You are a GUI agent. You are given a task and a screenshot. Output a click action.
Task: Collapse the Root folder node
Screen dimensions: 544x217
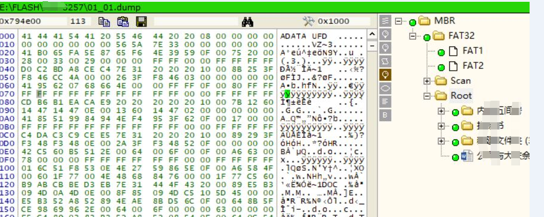click(427, 96)
